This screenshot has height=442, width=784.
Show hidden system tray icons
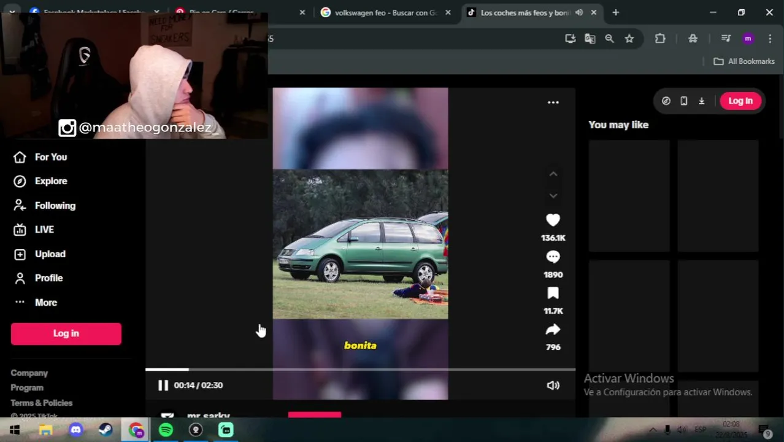(x=653, y=430)
